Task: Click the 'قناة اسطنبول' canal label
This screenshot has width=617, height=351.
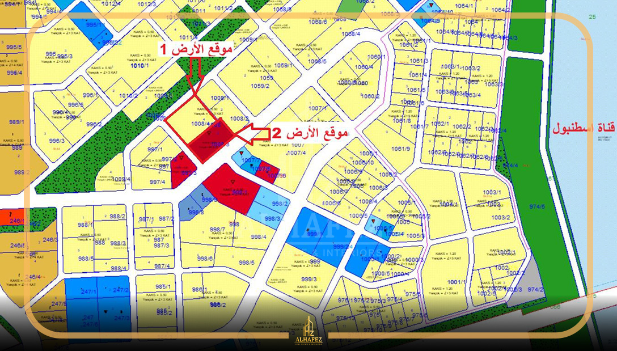Action: click(584, 129)
